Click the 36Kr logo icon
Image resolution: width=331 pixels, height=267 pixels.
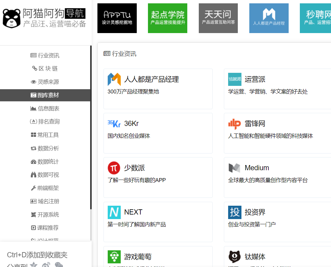click(x=114, y=123)
